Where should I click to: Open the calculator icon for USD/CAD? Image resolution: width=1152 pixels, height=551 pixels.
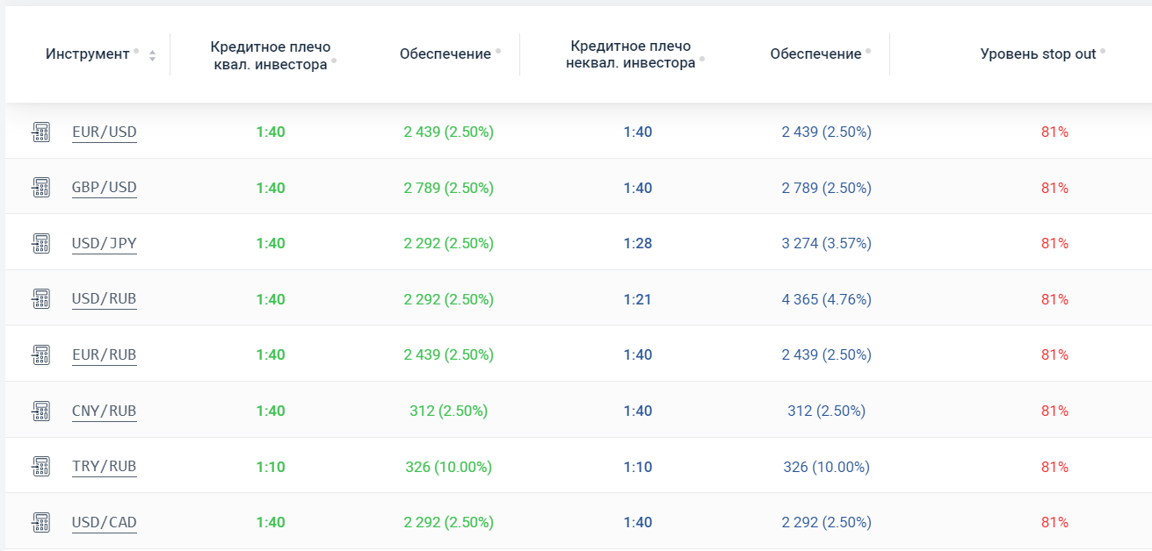click(x=40, y=522)
